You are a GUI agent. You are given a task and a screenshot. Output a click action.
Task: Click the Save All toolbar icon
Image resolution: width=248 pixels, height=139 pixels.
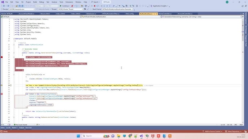22,6
